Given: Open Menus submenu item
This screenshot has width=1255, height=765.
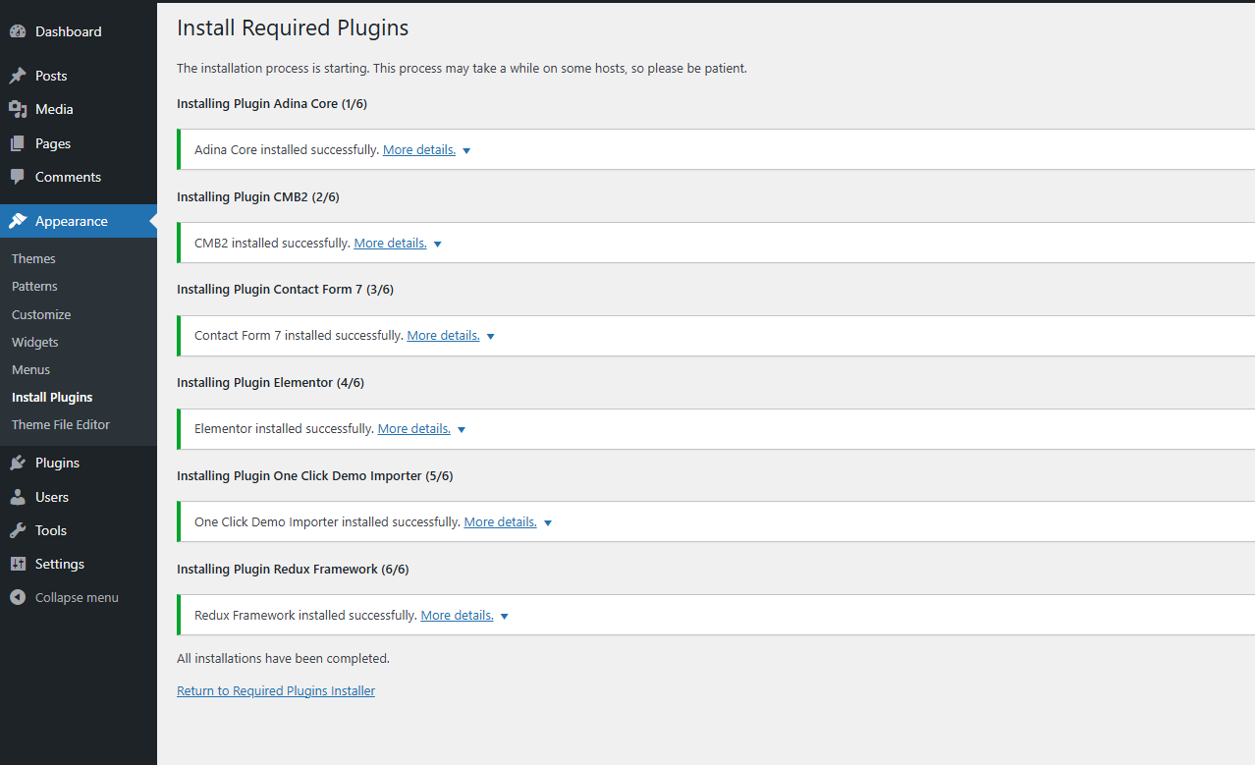Looking at the screenshot, I should point(30,370).
